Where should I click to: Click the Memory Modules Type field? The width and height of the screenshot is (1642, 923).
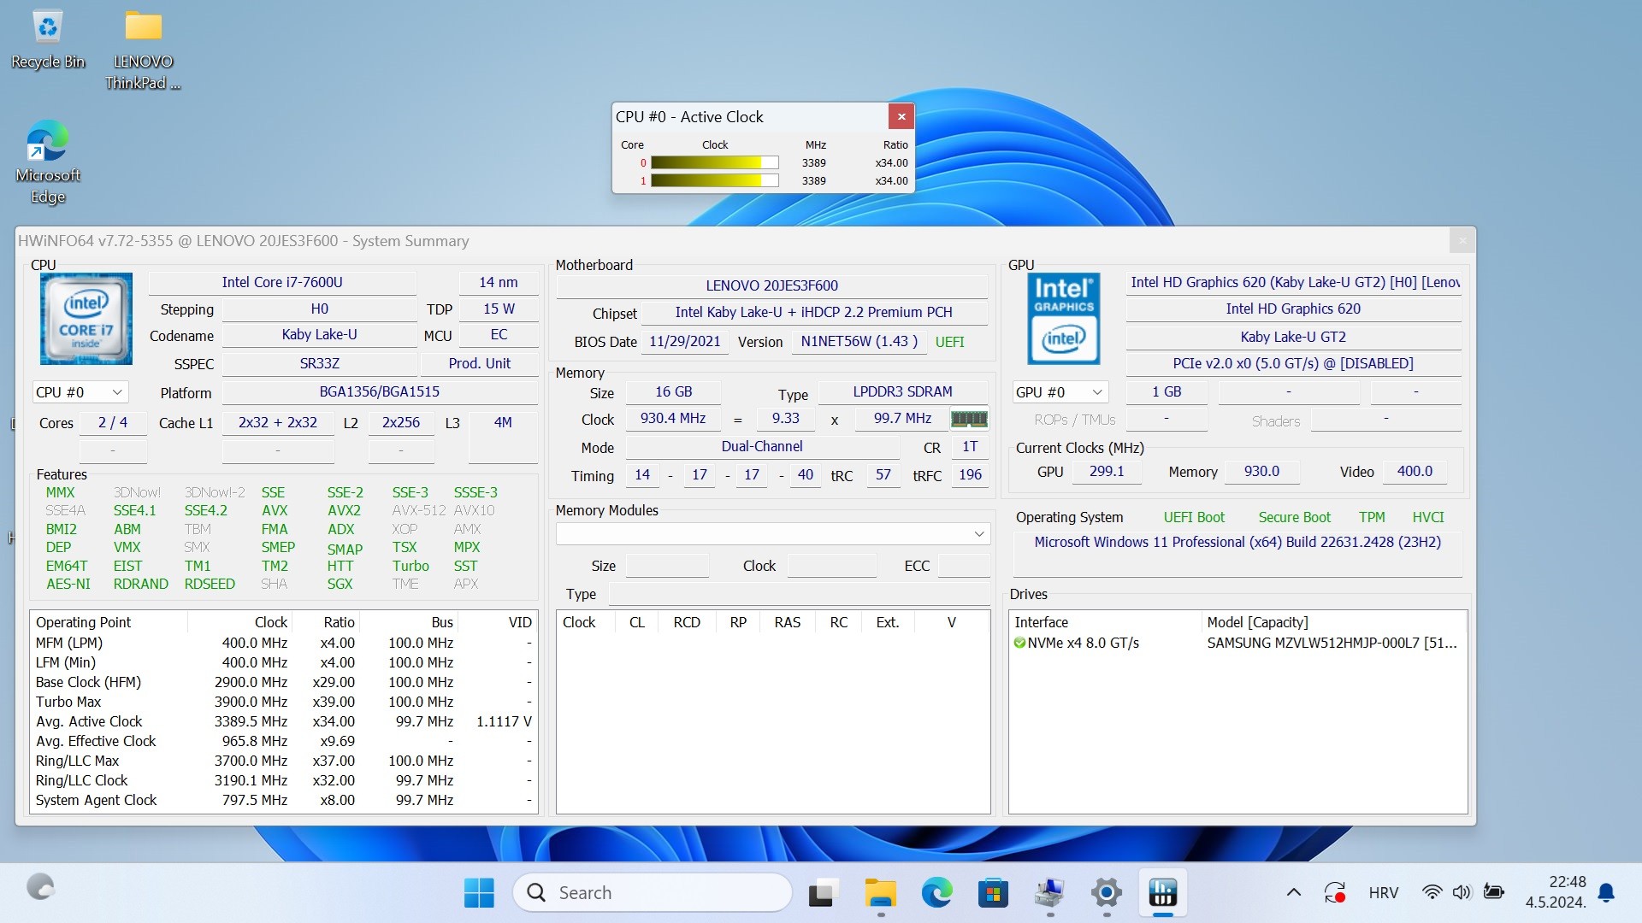(x=799, y=594)
